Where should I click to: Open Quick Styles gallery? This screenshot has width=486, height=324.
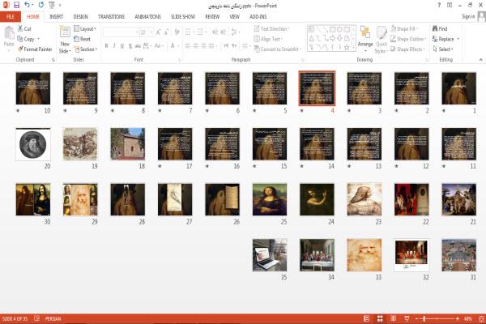382,40
